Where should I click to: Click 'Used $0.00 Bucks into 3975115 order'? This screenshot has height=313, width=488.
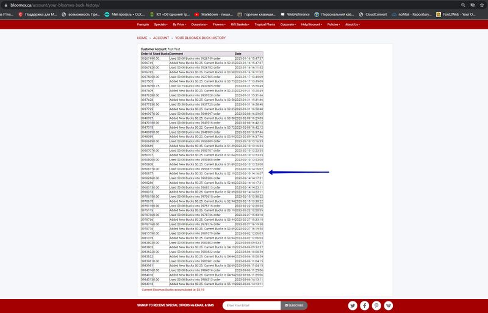[195, 206]
